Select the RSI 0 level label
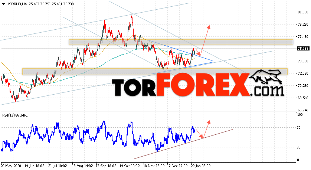This screenshot has height=170, width=311. 298,160
